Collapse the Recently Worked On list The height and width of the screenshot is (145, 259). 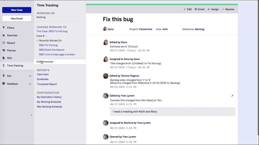pyautogui.click(x=37, y=41)
